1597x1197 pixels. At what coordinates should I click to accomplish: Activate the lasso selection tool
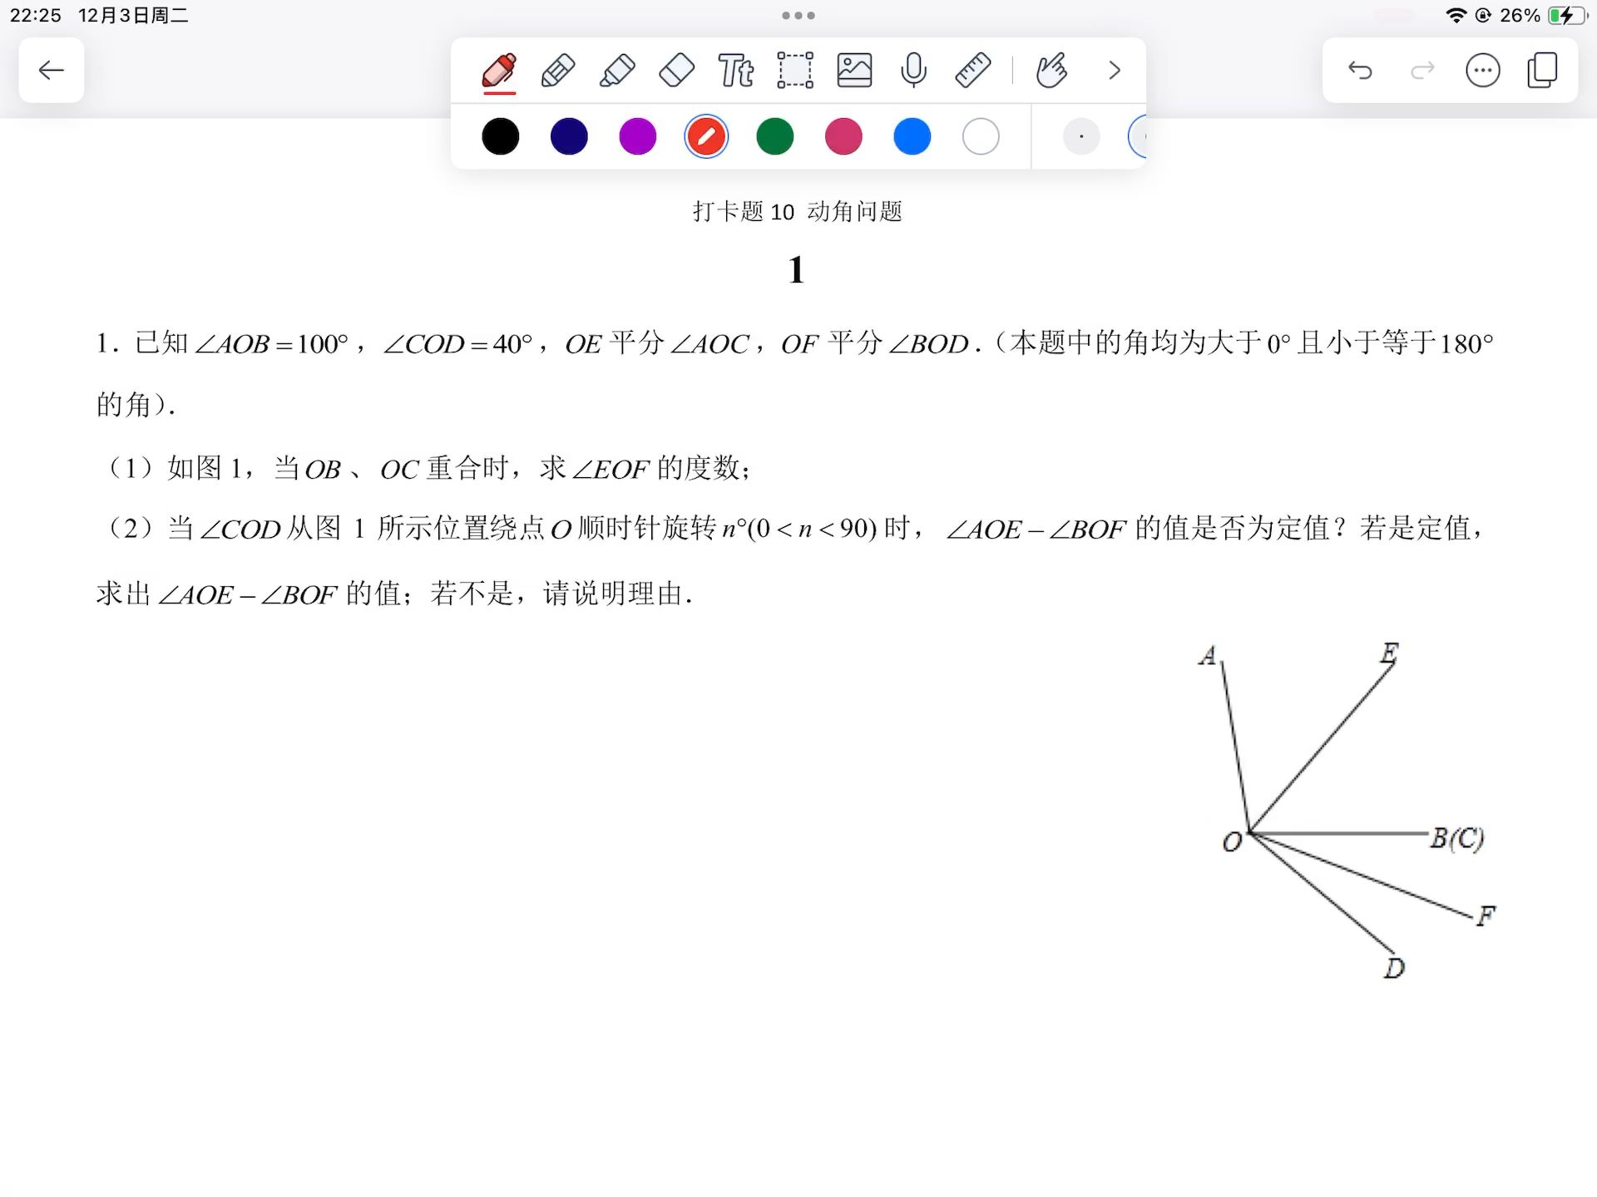pyautogui.click(x=794, y=71)
